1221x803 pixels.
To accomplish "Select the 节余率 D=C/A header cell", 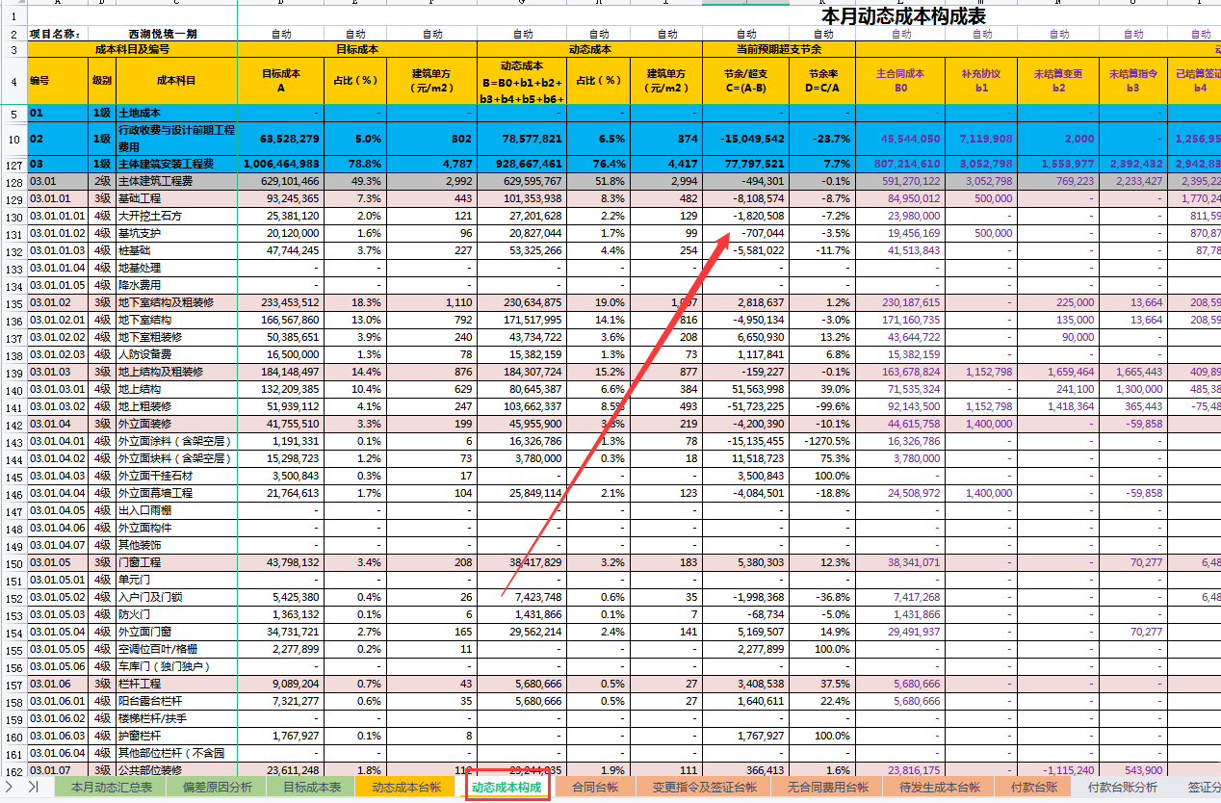I will tap(821, 80).
